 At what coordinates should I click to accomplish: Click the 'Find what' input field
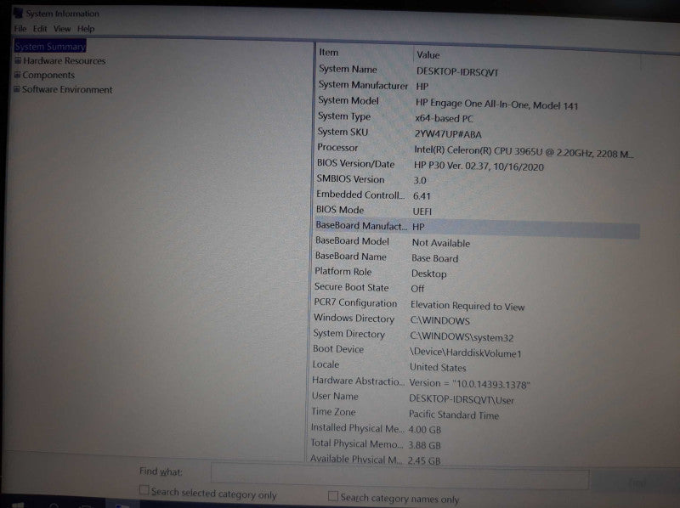[399, 477]
